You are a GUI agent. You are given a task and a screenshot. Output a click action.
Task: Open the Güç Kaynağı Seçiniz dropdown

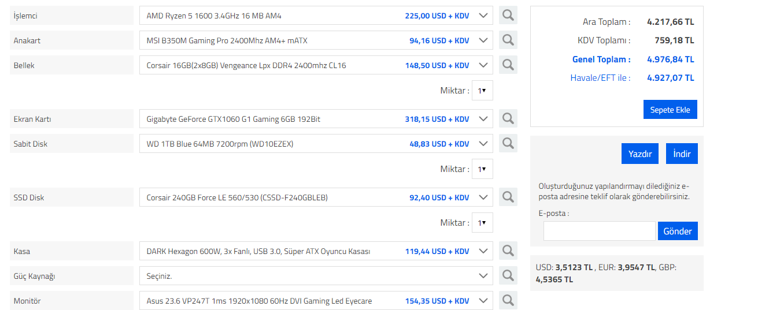coord(483,276)
